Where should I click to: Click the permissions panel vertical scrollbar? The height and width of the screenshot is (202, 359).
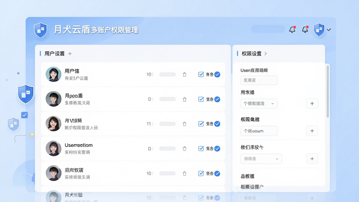328,92
